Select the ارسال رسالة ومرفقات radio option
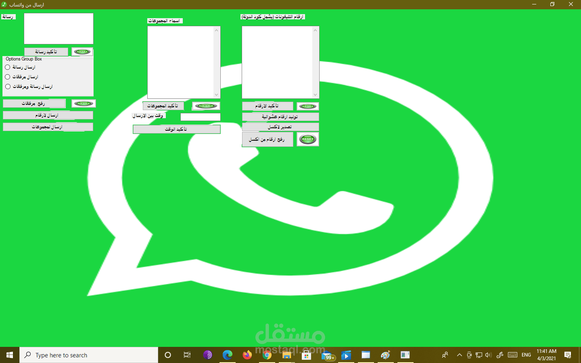 coord(8,86)
